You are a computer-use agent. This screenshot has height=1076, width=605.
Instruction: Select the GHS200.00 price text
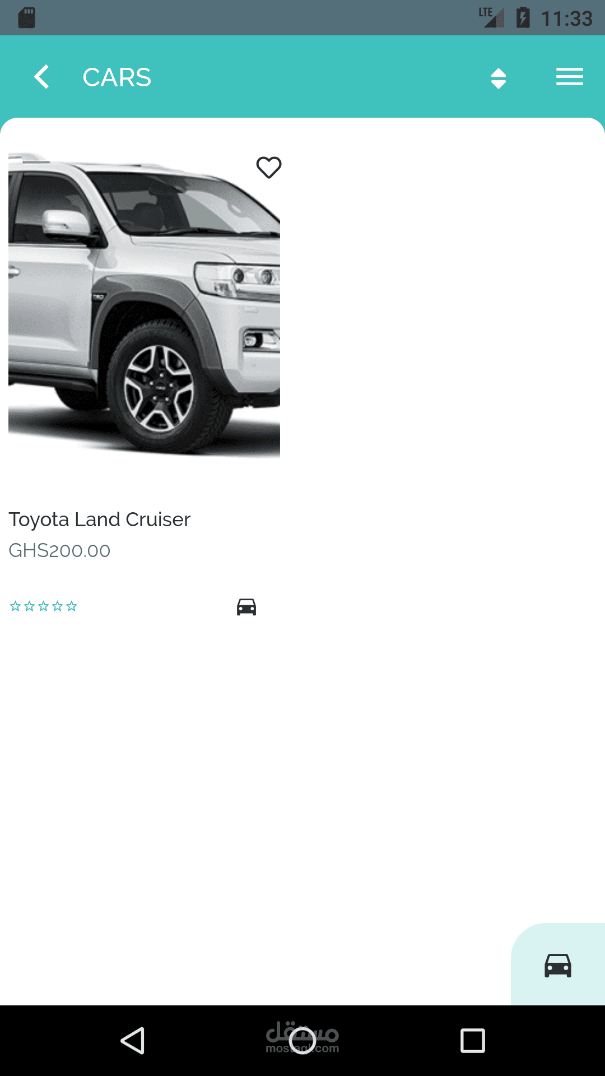[x=59, y=551]
